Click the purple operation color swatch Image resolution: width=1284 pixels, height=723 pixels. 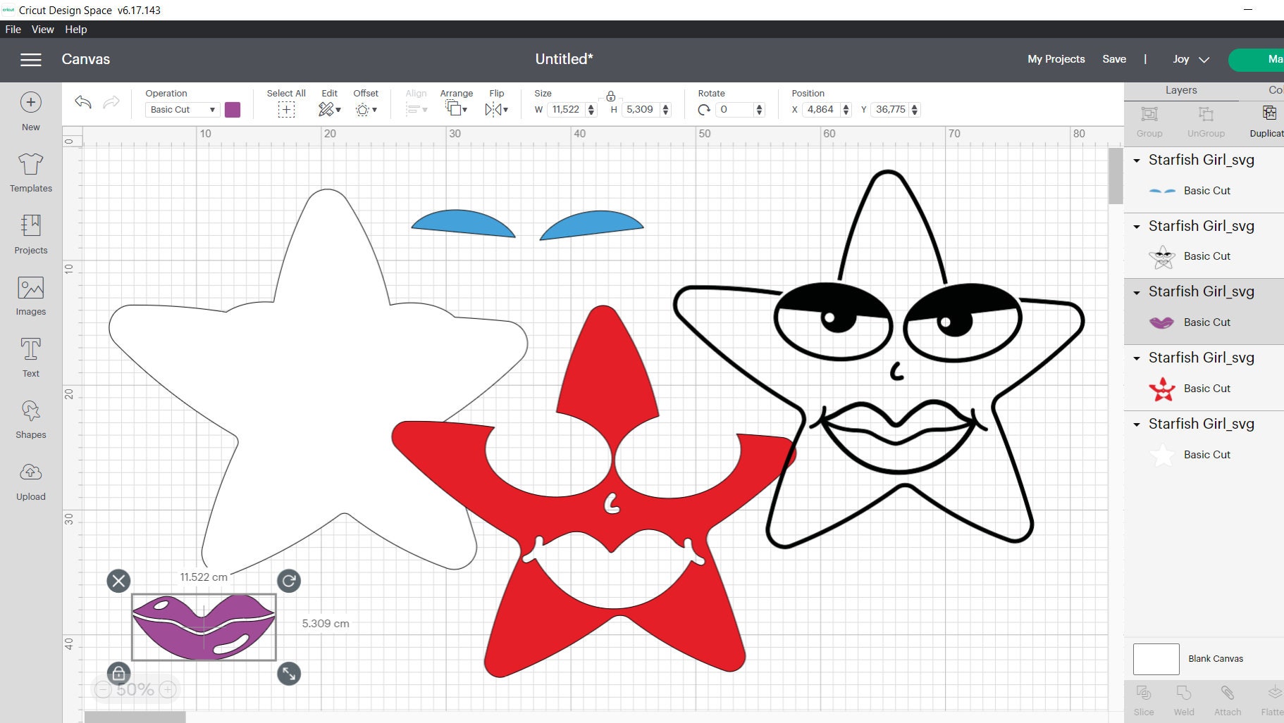pos(233,109)
